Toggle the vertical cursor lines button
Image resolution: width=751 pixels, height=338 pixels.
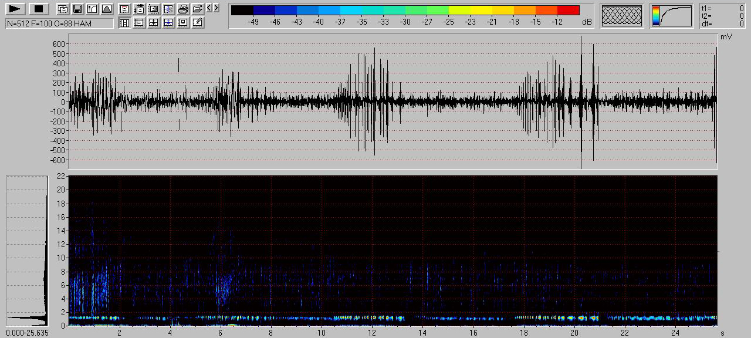click(x=124, y=22)
